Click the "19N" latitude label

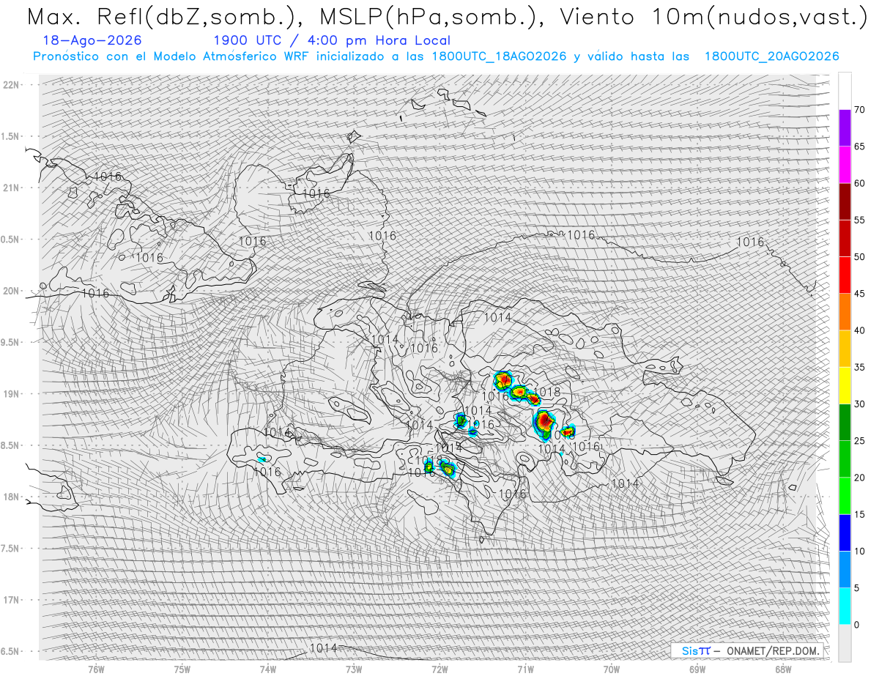click(11, 393)
